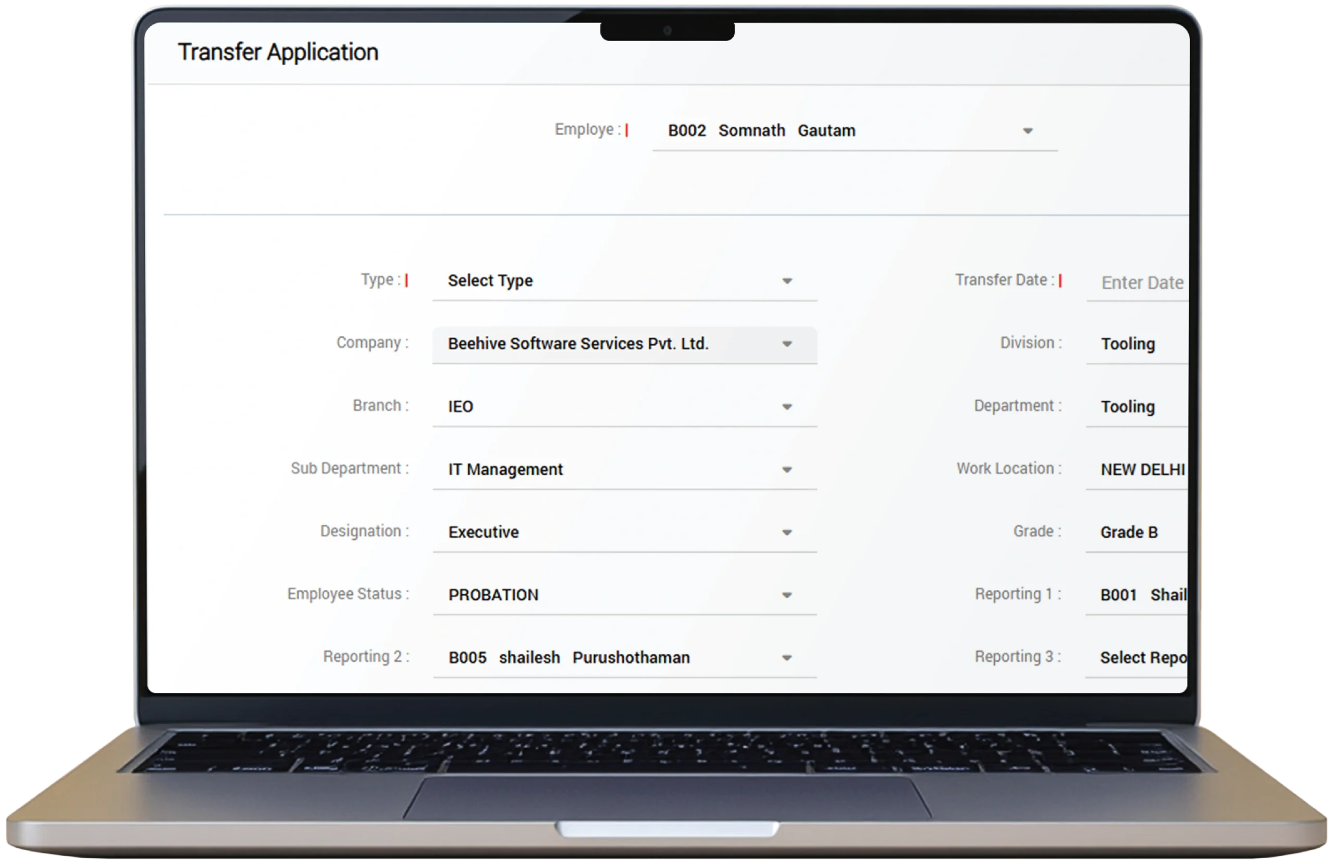Open Sub Department dropdown arrow

[x=787, y=470]
